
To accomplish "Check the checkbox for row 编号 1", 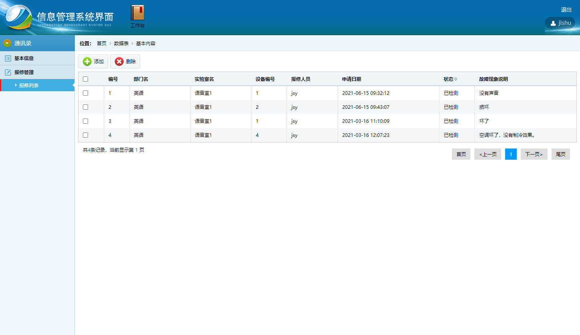I will (x=85, y=93).
